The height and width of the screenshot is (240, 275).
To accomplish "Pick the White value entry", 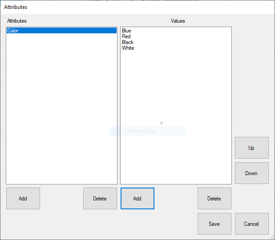I will 128,48.
